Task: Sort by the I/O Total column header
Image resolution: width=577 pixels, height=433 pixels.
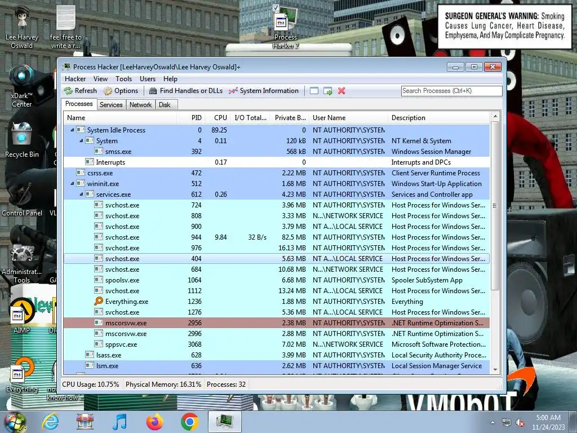Action: tap(250, 118)
